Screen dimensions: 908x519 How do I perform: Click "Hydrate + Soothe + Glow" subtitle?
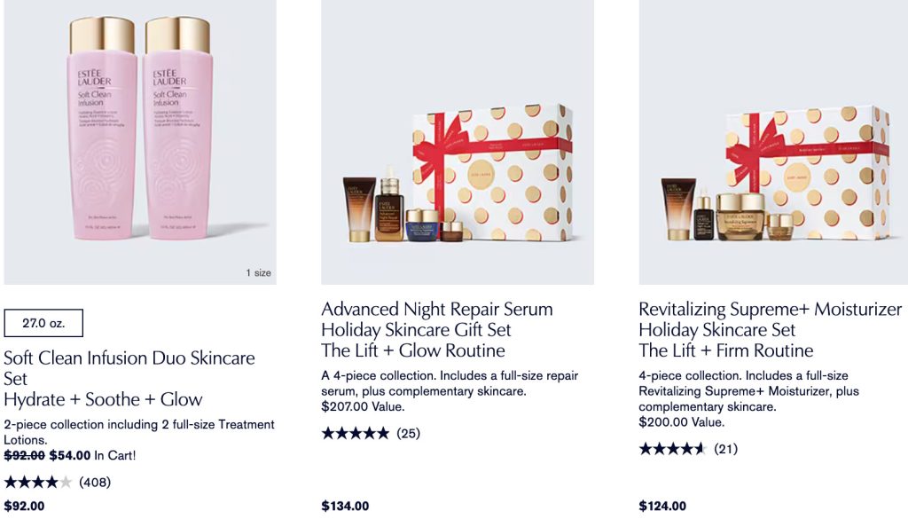pos(103,399)
